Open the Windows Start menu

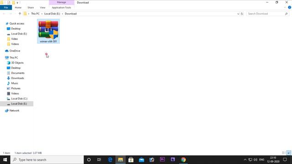click(x=5, y=160)
